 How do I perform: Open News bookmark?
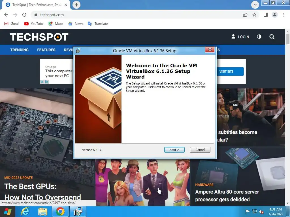coord(75,24)
